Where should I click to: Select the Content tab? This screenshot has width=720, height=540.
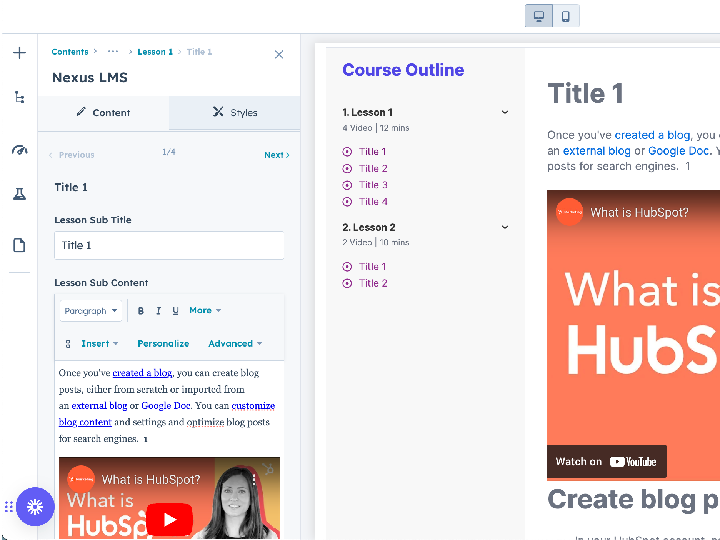click(103, 113)
